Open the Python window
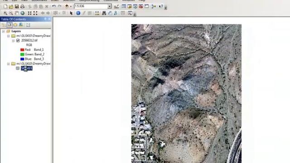290x163 pixels. [146, 6]
